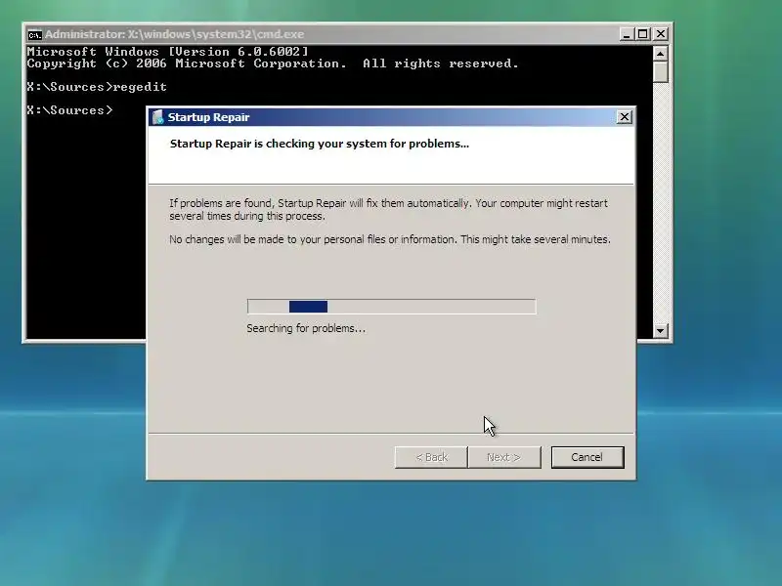Click the 'No changes will be made' paragraph
Screen dimensions: 782x586
pos(389,239)
